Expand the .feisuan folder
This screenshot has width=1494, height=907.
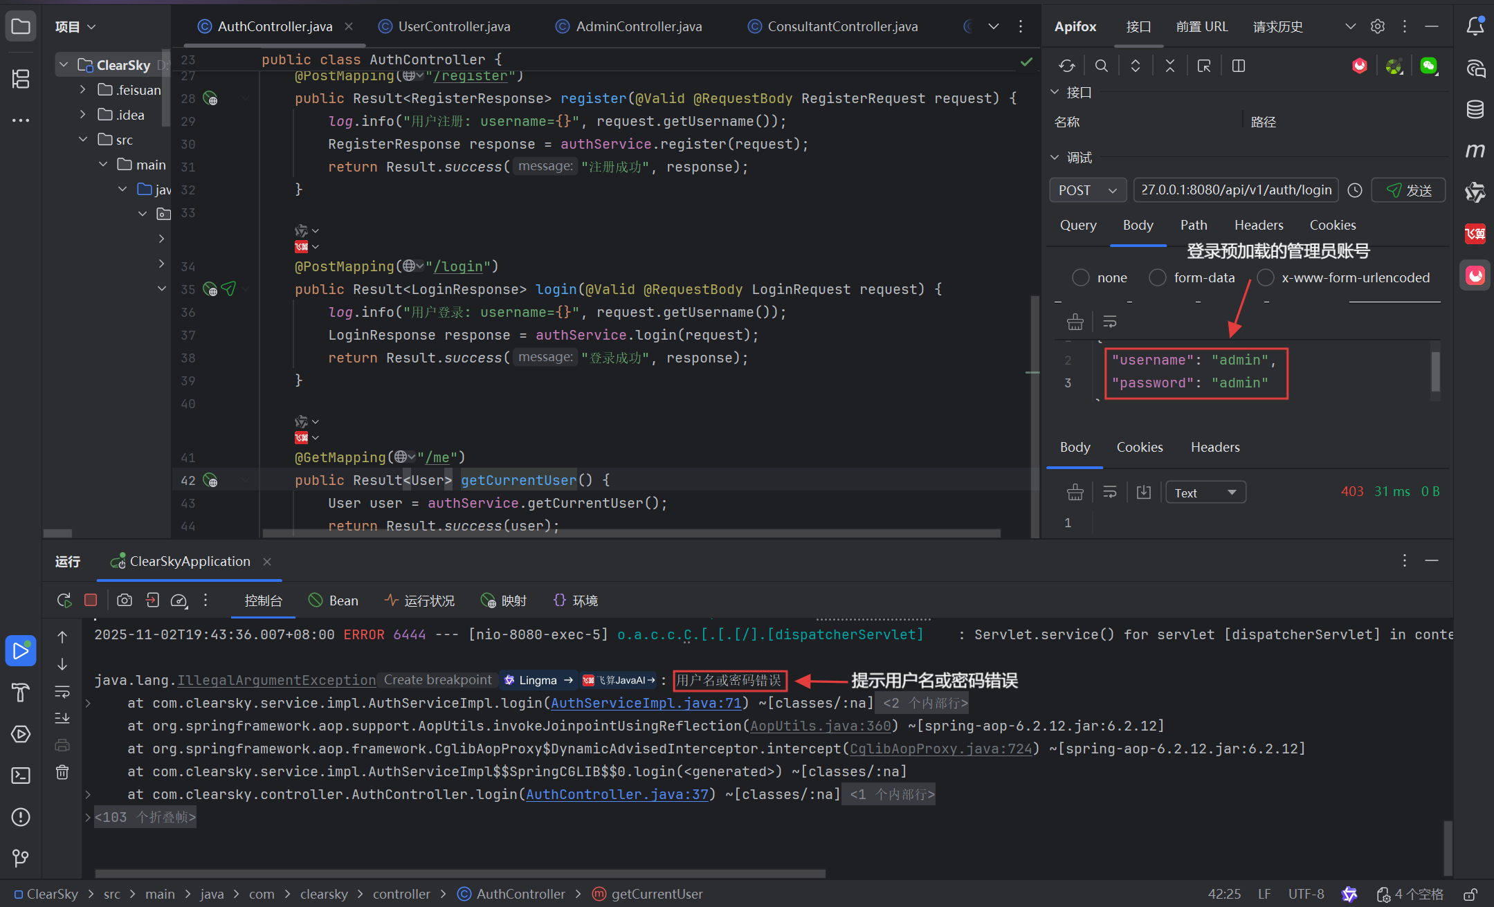[82, 90]
